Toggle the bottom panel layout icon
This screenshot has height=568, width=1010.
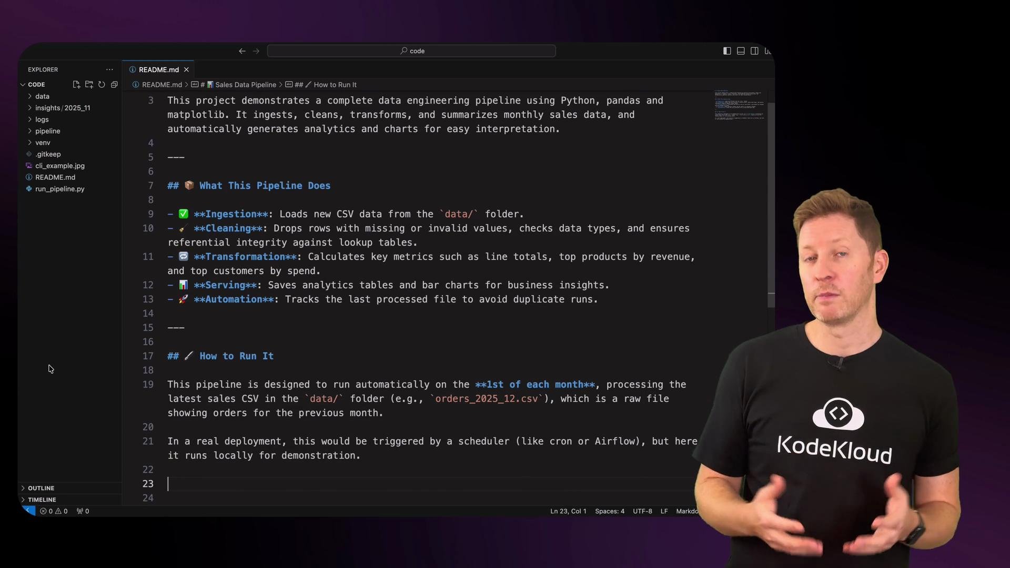[x=741, y=51]
